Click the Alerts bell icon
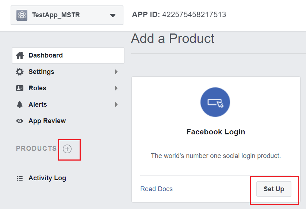Image resolution: width=306 pixels, height=209 pixels. point(20,104)
